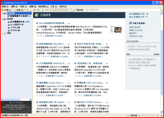Screen dimensions: 164x118
Task: Click the 管理標籤 link in tags panel
Action: pyautogui.click(x=156, y=54)
